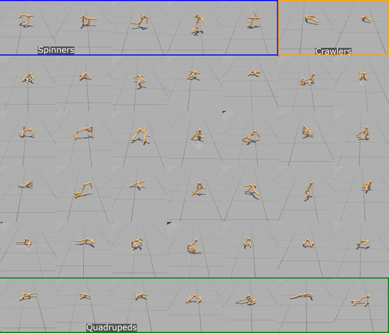Select the first spinner robot thumbnail
The image size is (389, 333).
click(26, 19)
